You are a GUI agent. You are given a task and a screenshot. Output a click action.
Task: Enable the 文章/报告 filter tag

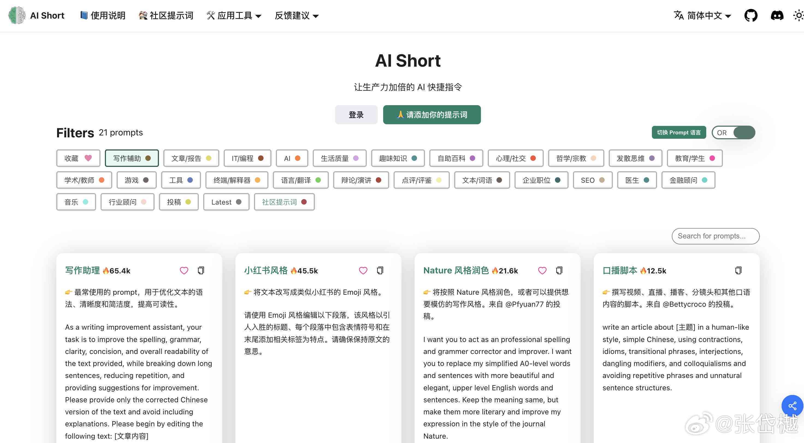point(191,158)
